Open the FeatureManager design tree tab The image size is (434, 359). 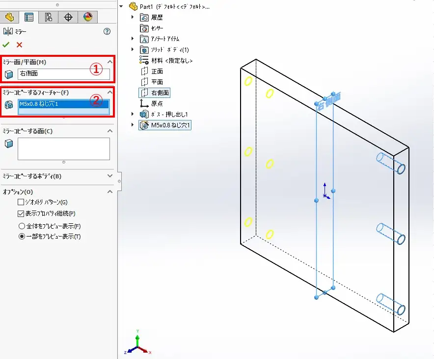pos(9,17)
